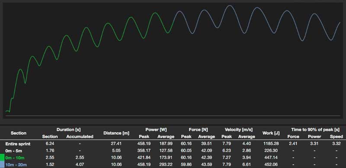Click the blue 10m - 20m color swatch
This screenshot has width=346, height=168.
(x=2, y=165)
